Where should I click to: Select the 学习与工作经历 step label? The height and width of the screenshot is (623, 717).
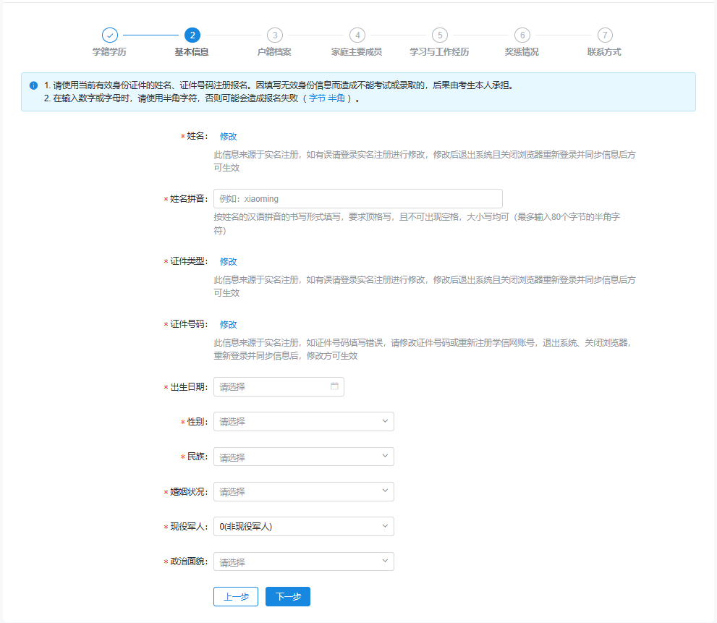point(439,51)
